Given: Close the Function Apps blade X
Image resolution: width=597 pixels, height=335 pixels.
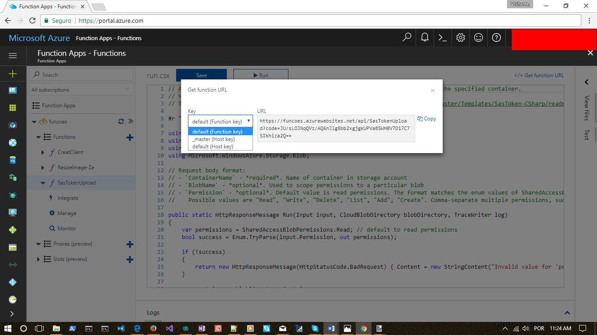Looking at the screenshot, I should (590, 53).
